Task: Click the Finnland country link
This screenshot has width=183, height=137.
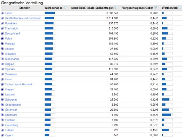Action: pos(10,120)
